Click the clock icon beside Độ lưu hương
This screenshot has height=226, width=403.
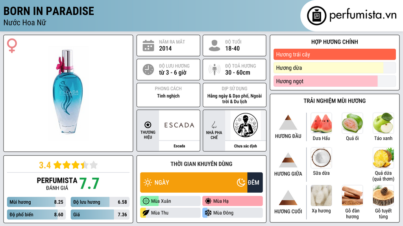click(148, 69)
